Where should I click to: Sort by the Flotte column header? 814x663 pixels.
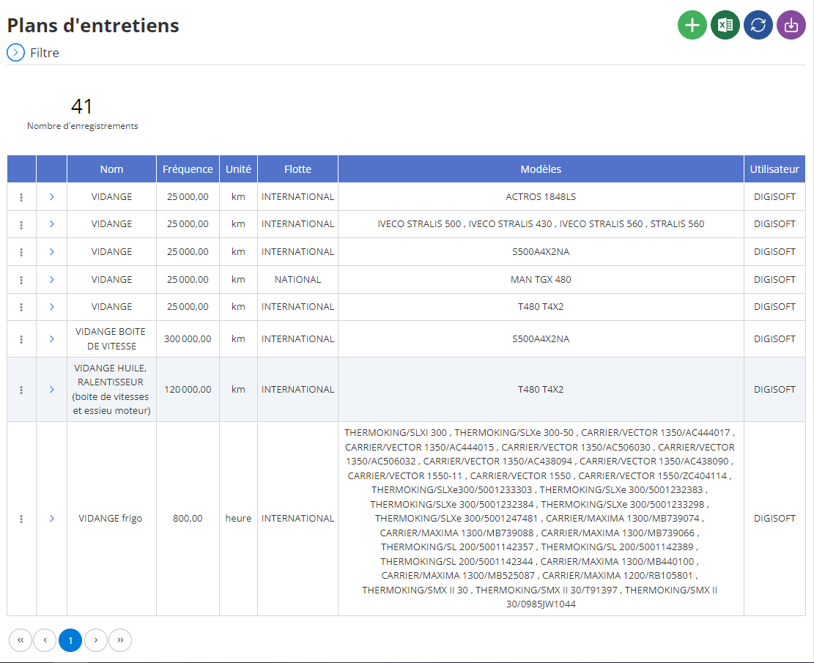click(297, 169)
